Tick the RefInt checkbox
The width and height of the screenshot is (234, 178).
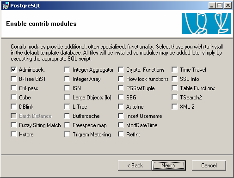121,135
